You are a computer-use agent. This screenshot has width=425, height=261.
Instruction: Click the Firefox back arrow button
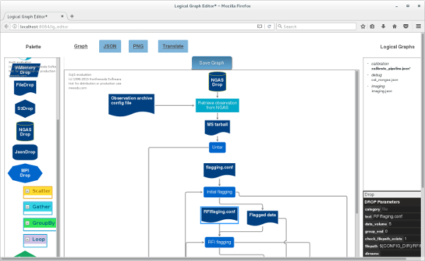(6, 26)
